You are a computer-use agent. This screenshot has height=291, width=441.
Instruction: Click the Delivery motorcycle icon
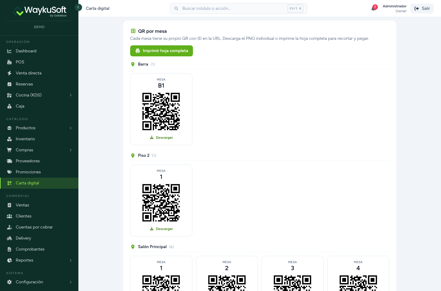[x=9, y=238]
